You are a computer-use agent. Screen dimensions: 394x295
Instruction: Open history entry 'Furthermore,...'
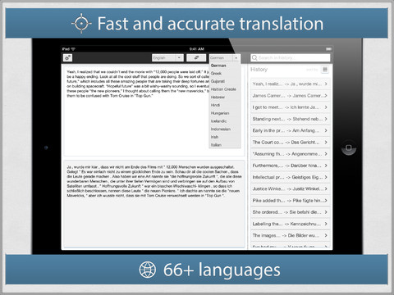tap(291, 166)
